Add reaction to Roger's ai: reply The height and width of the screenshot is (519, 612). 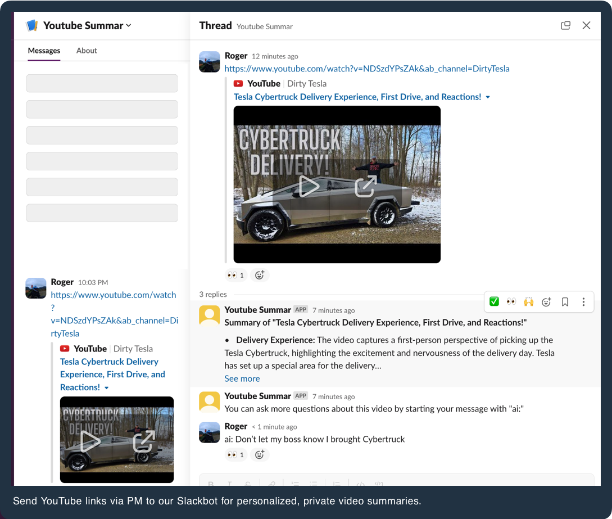coord(260,455)
